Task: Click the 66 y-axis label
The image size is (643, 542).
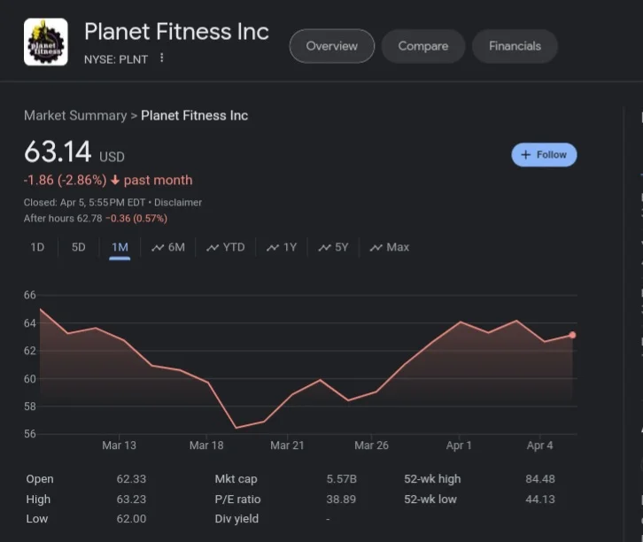Action: click(30, 295)
